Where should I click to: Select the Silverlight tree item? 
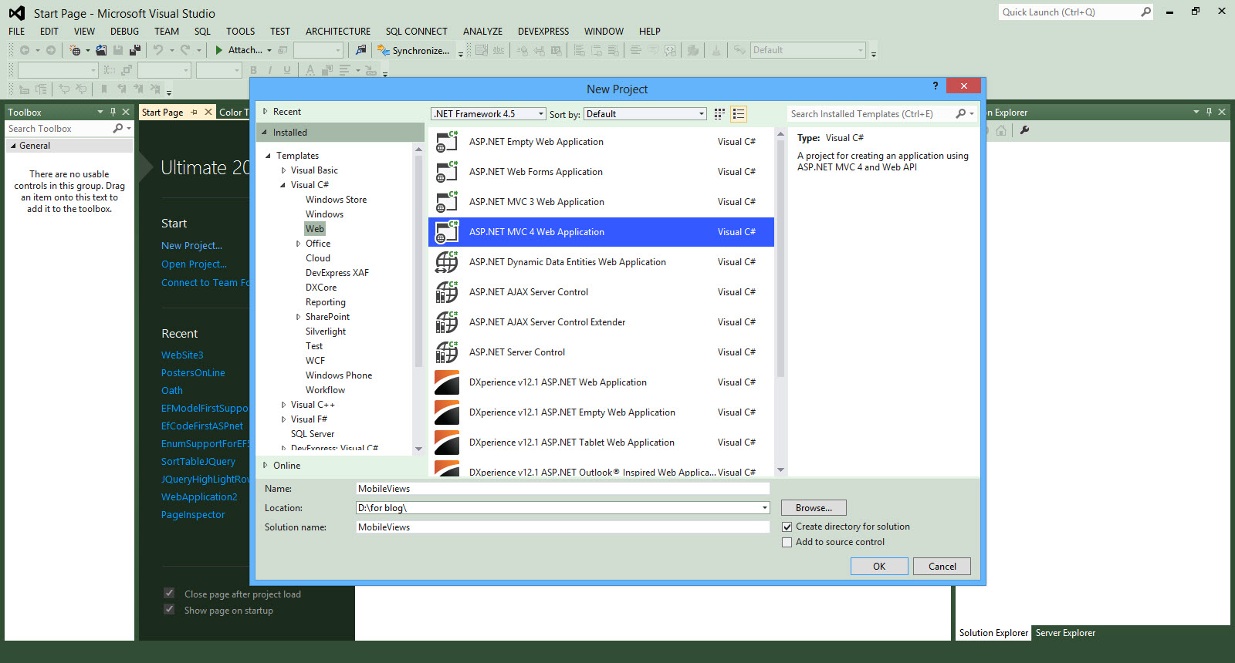(x=325, y=331)
